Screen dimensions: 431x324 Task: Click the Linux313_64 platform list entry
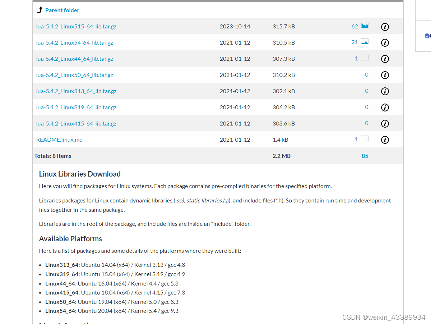pyautogui.click(x=115, y=265)
